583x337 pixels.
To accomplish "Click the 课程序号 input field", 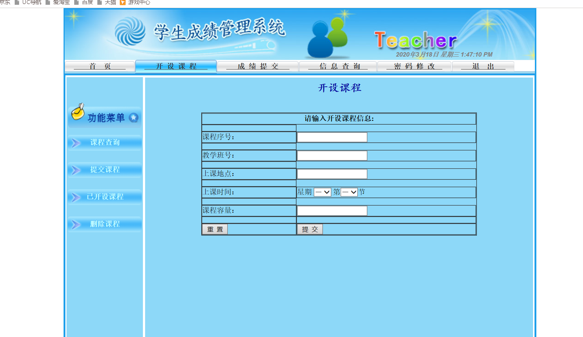I will 332,137.
